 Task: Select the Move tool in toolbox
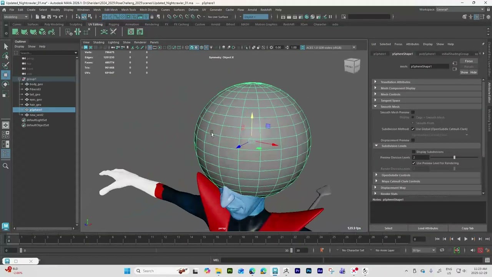pyautogui.click(x=6, y=74)
